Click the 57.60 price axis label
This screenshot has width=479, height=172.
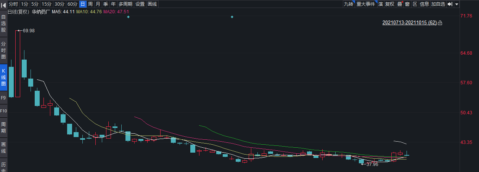coord(466,83)
